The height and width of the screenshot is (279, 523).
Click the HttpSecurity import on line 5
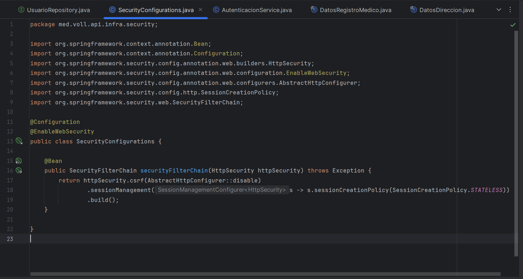[x=172, y=63]
